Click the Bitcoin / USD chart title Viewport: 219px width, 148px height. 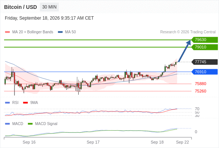[x=20, y=7]
